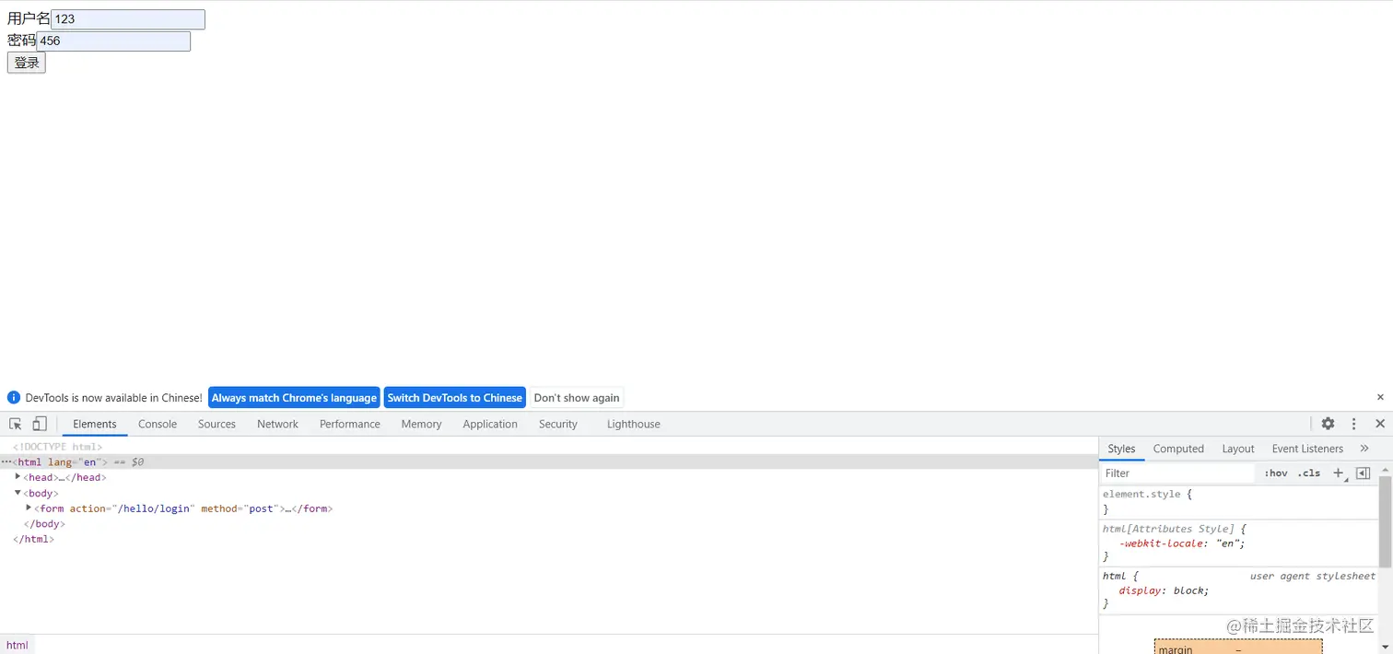The width and height of the screenshot is (1393, 654).
Task: Open the Event Listeners sidebar tab
Action: click(1307, 449)
